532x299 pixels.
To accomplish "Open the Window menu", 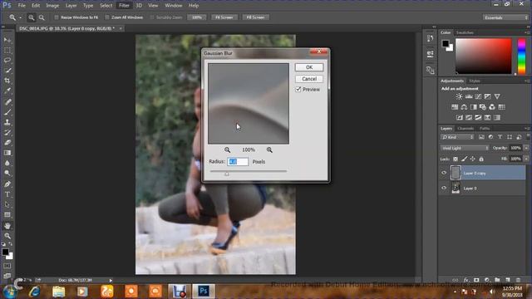I will (174, 6).
